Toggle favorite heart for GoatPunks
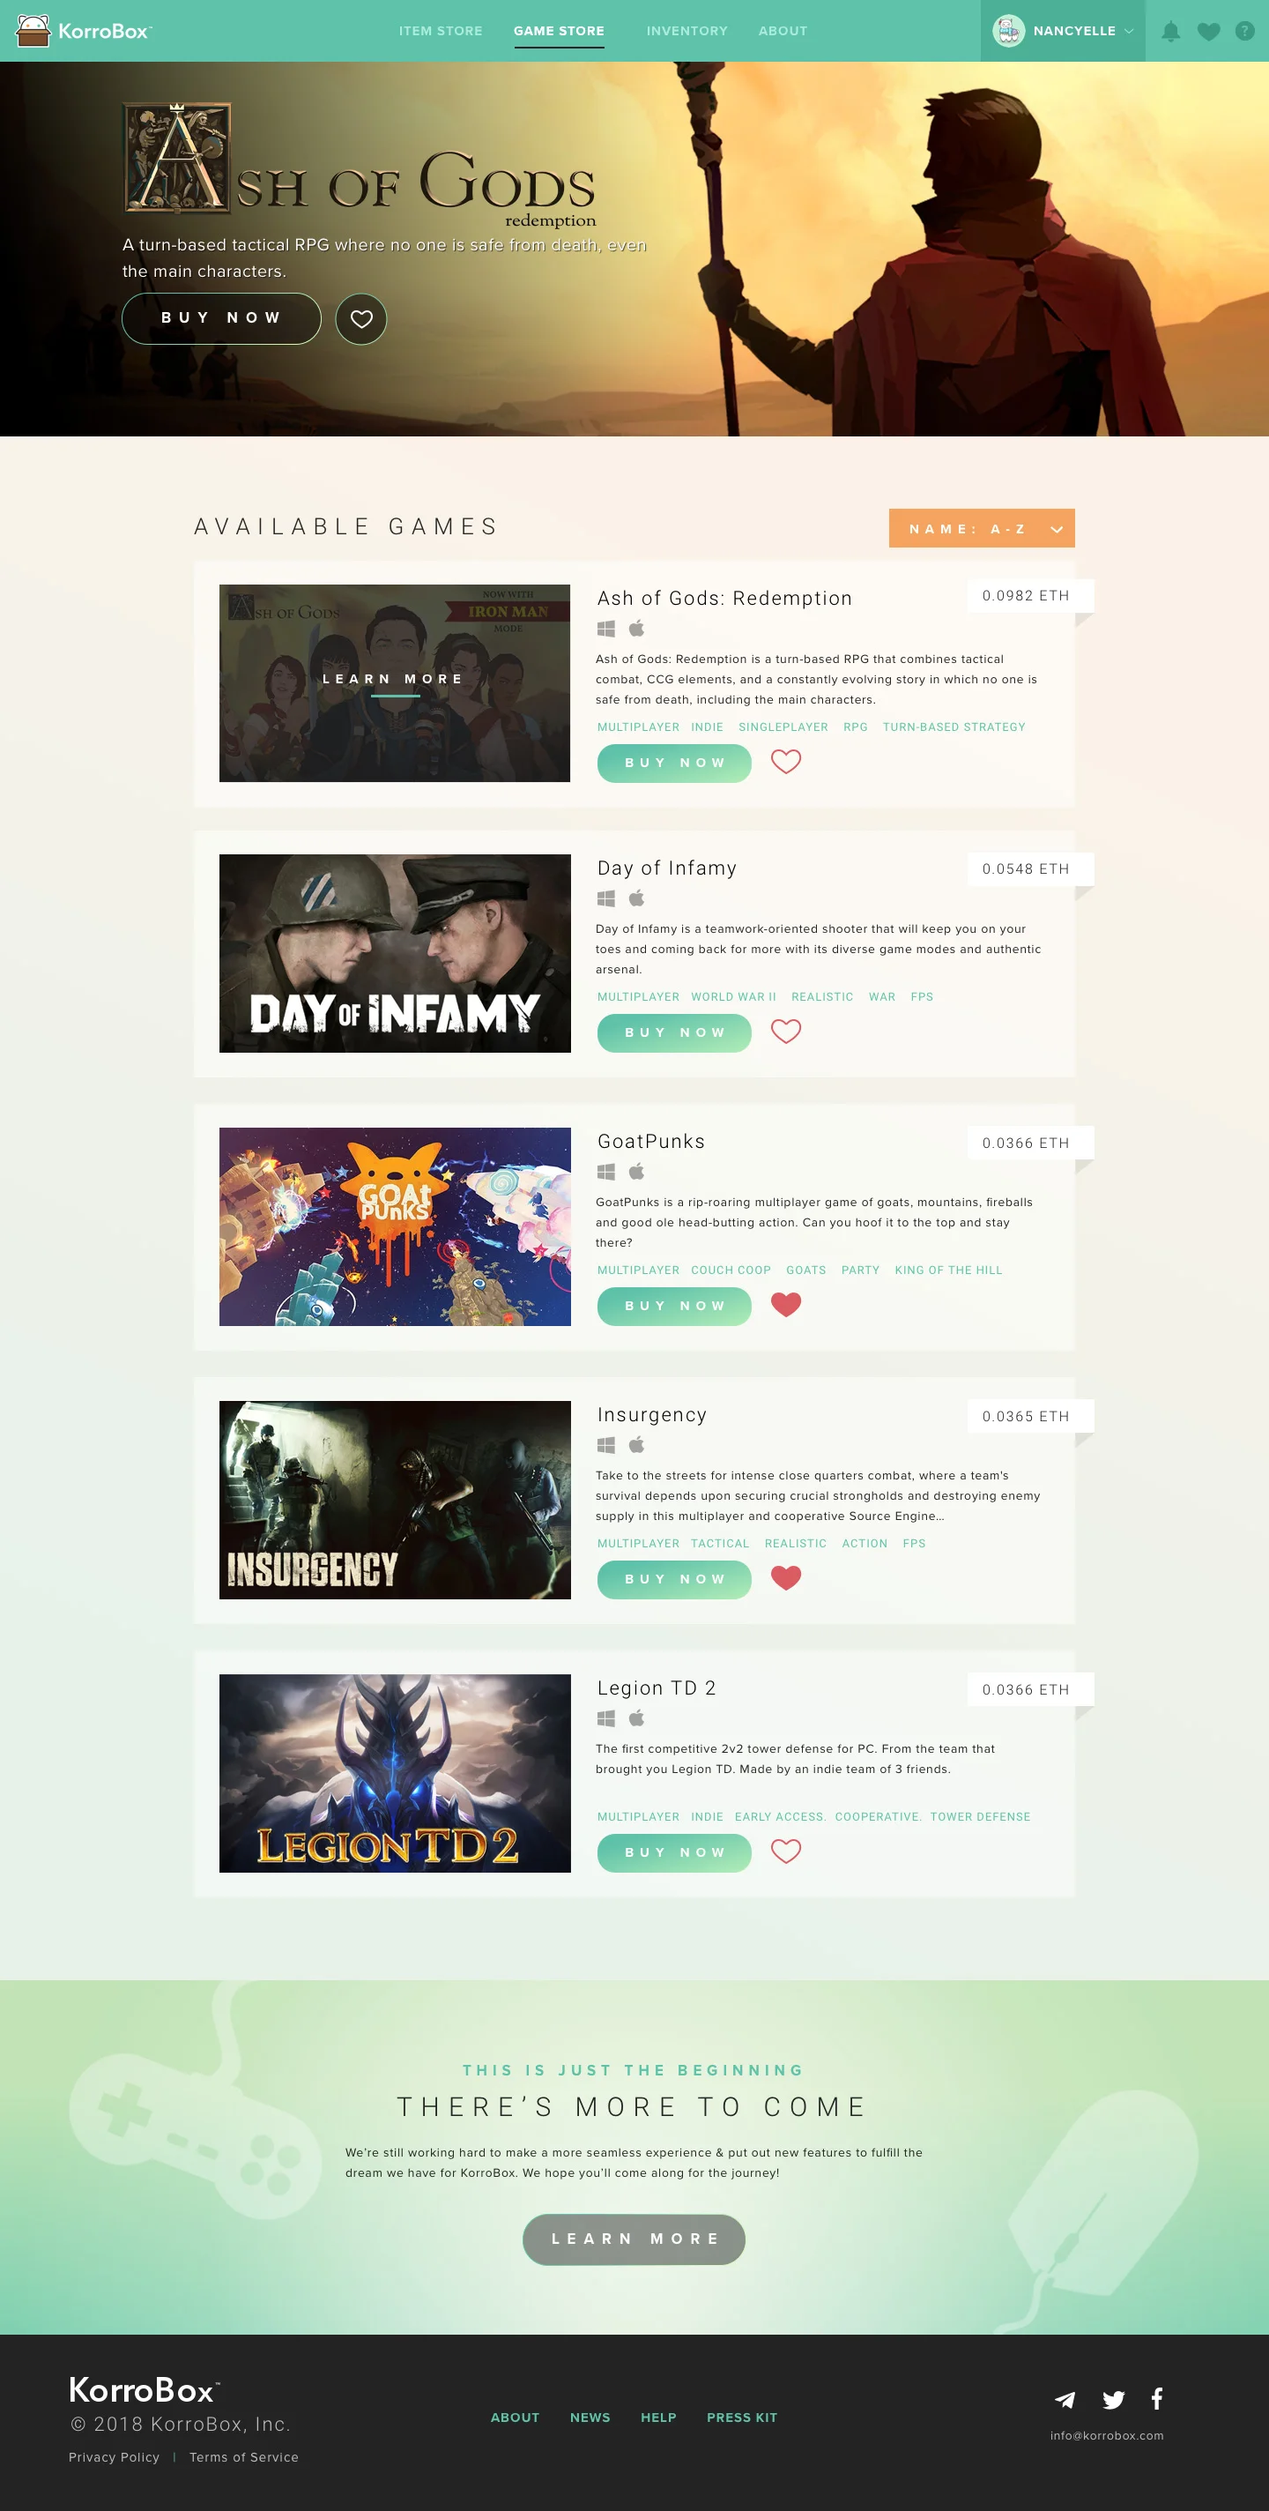The width and height of the screenshot is (1269, 2511). (x=785, y=1304)
